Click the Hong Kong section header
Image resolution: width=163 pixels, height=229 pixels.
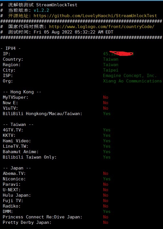[22, 92]
